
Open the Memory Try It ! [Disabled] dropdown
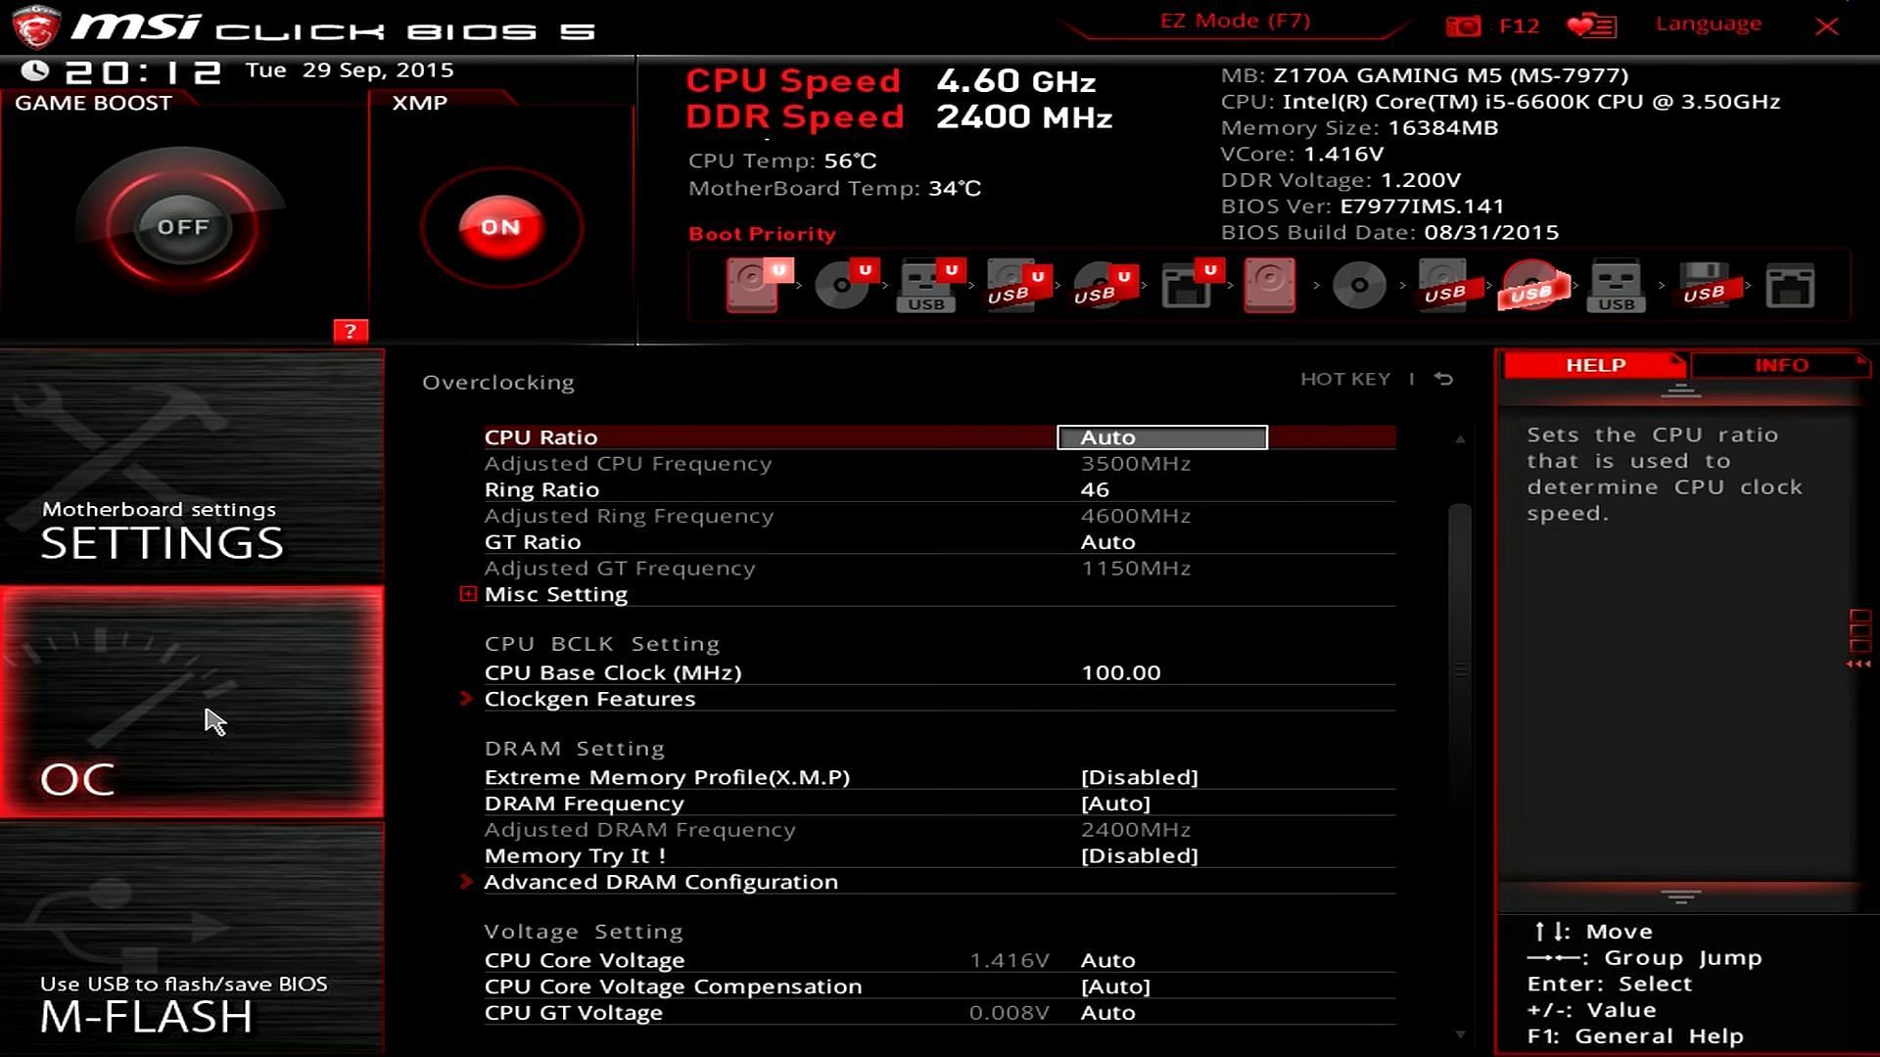pos(1139,855)
